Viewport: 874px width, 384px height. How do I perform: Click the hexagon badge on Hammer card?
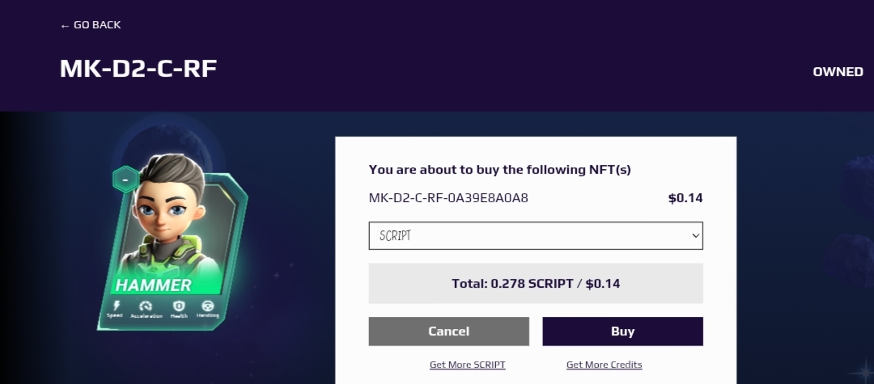(126, 179)
